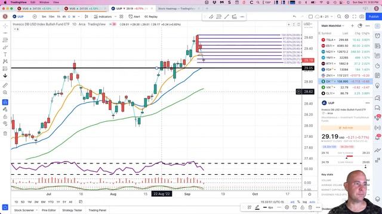Screen dimensions: 382x214
Task: Expand the Stock Screener dropdown arrow
Action: 37,210
